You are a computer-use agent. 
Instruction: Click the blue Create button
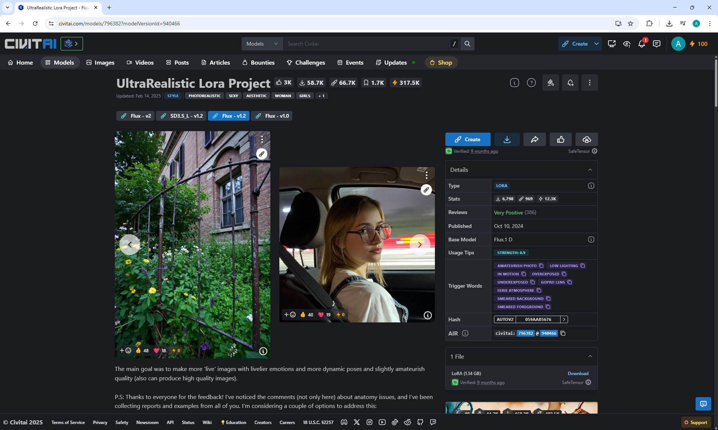[468, 139]
